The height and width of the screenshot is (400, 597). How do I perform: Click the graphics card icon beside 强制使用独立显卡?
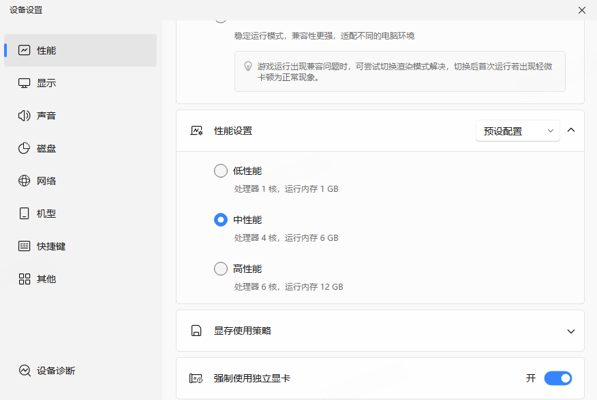196,378
